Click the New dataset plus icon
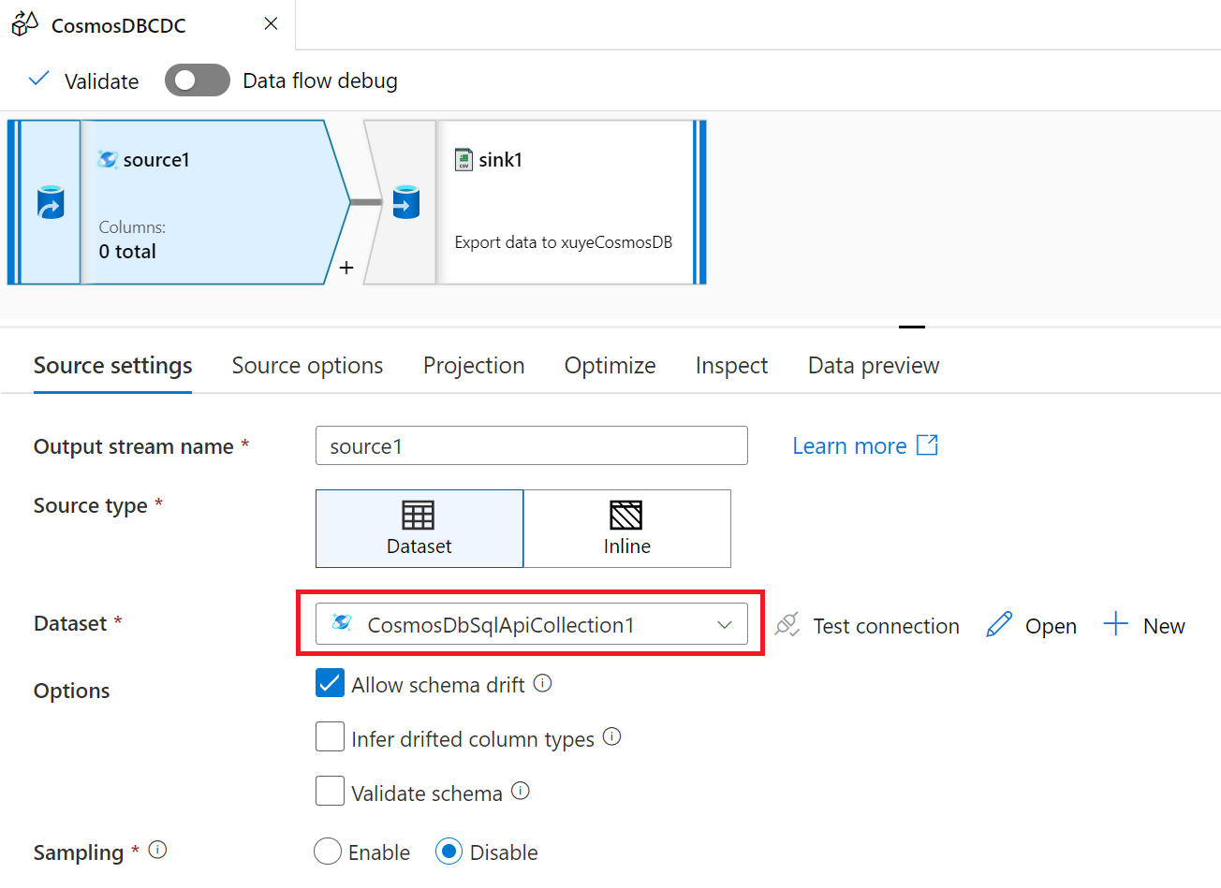The image size is (1221, 888). (1115, 624)
